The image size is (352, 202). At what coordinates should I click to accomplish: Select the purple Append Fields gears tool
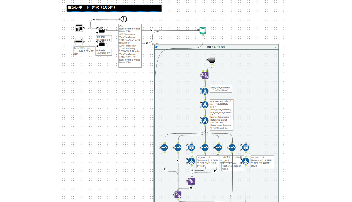pos(205,75)
